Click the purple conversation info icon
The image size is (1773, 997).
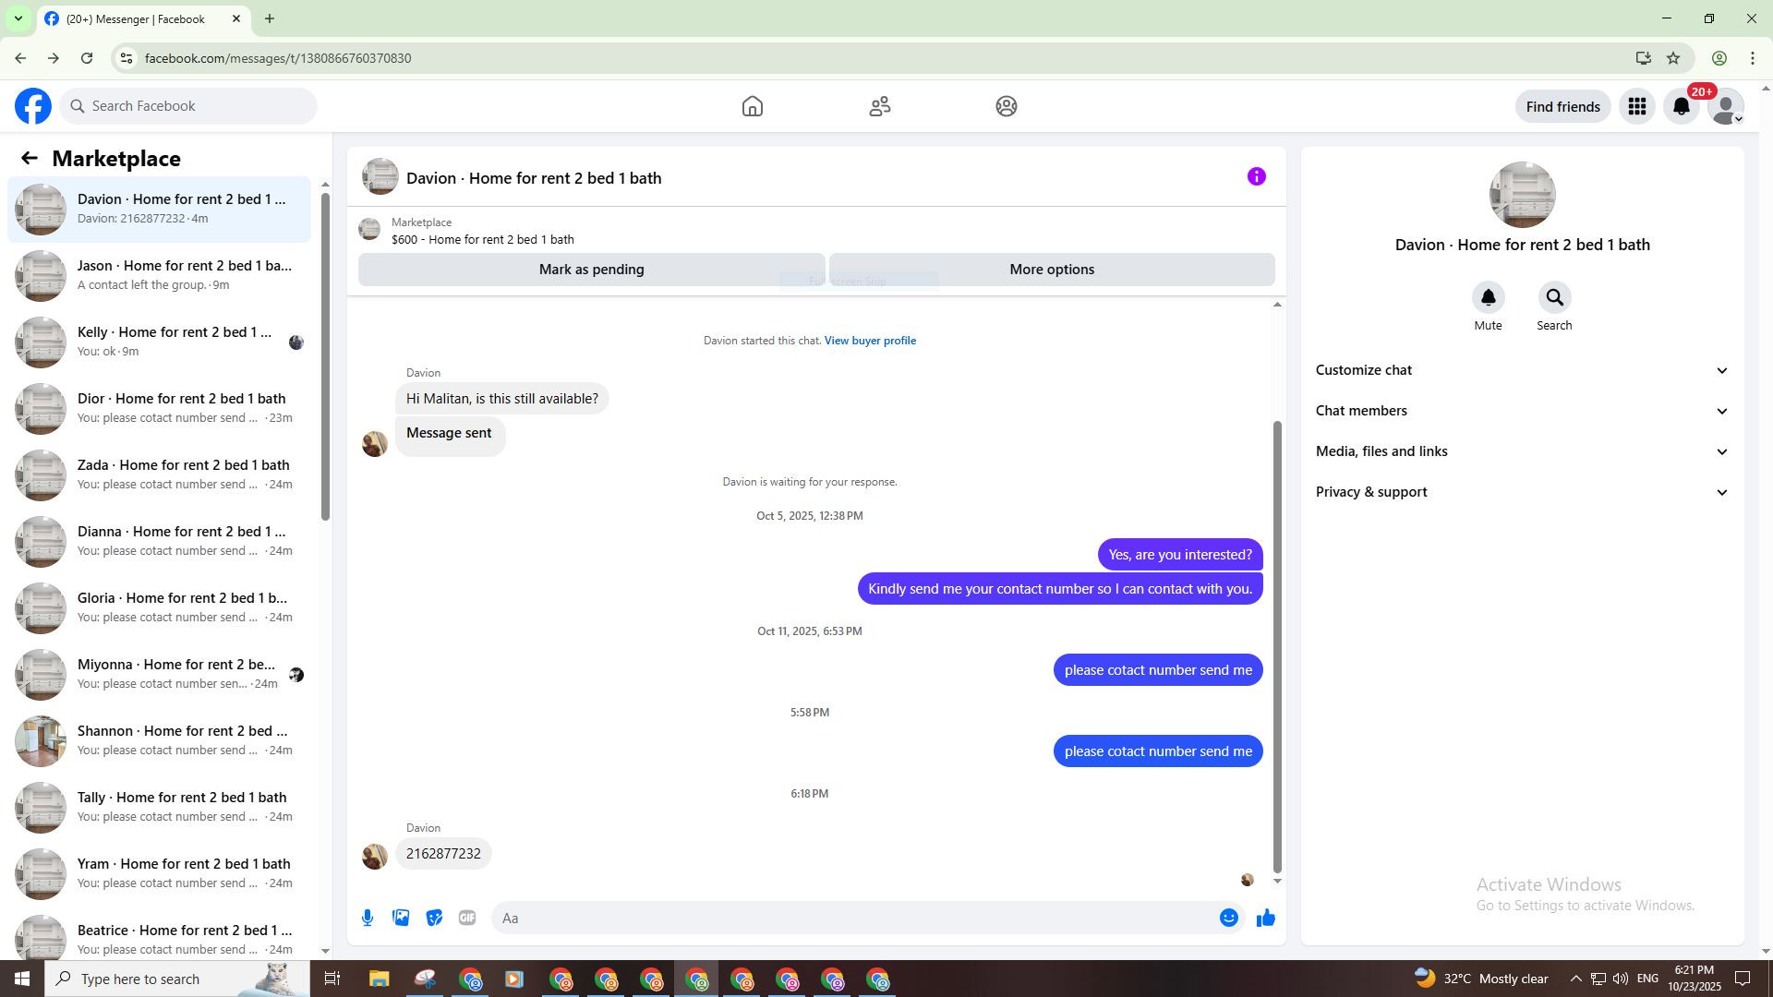(1256, 176)
